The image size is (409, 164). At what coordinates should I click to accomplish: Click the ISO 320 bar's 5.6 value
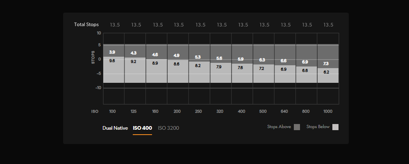click(219, 58)
